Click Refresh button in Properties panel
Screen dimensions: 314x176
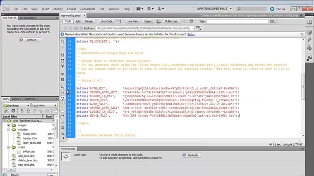click(191, 155)
